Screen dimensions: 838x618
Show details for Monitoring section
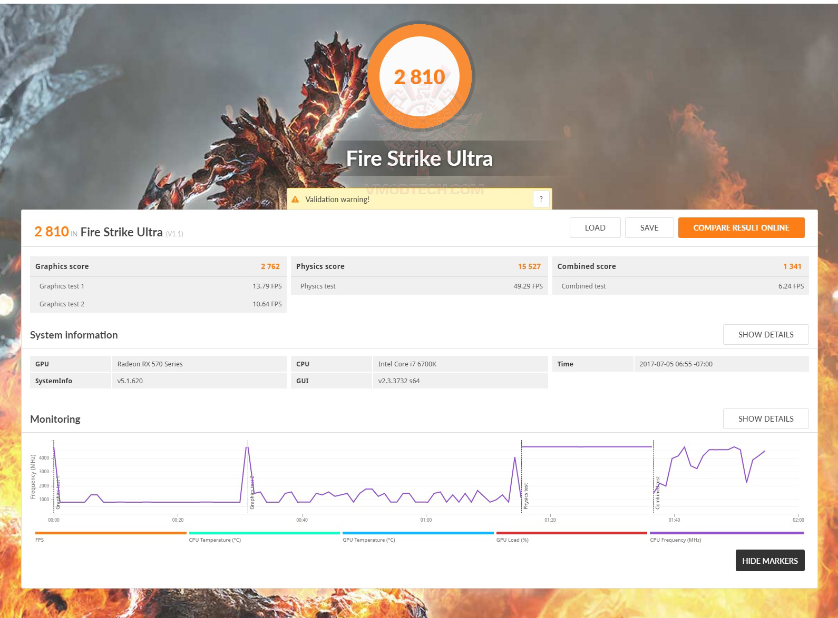coord(766,419)
